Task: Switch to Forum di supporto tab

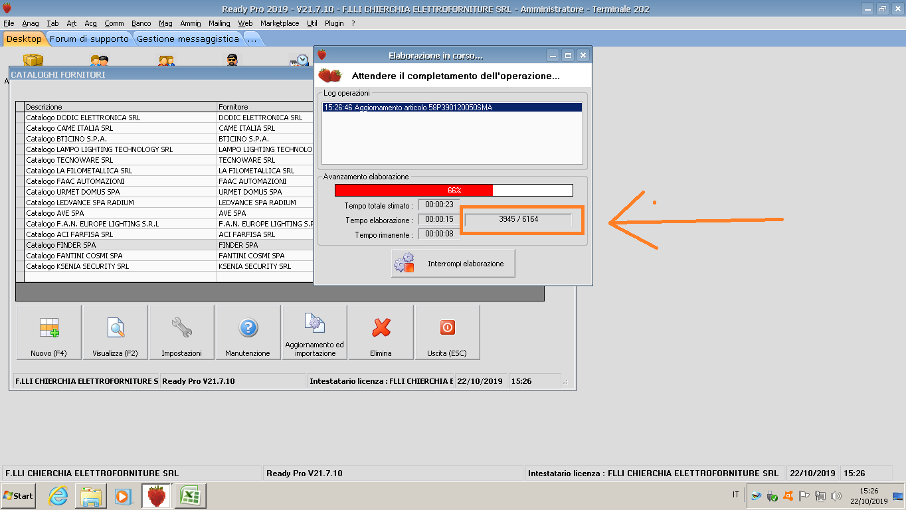Action: [89, 39]
